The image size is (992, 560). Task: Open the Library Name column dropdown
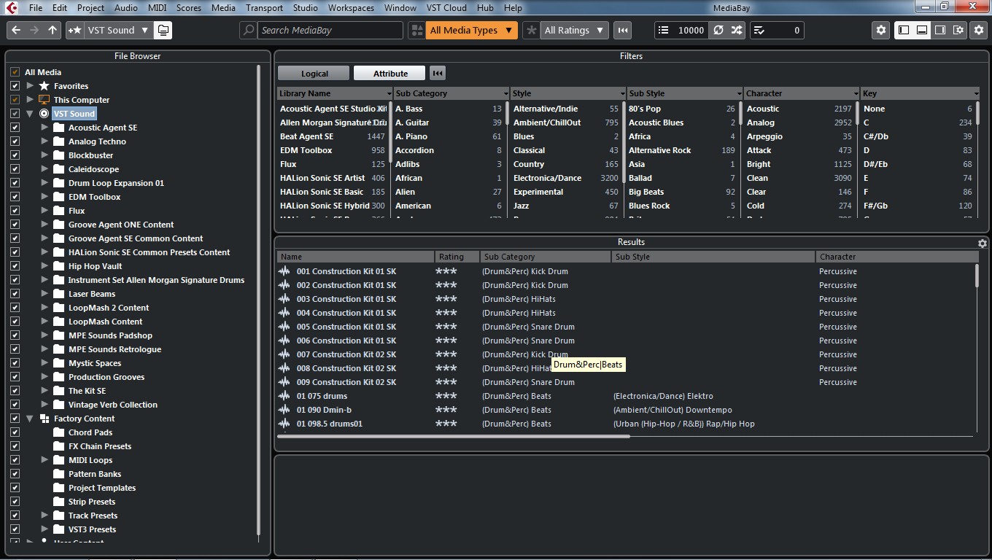pos(389,94)
